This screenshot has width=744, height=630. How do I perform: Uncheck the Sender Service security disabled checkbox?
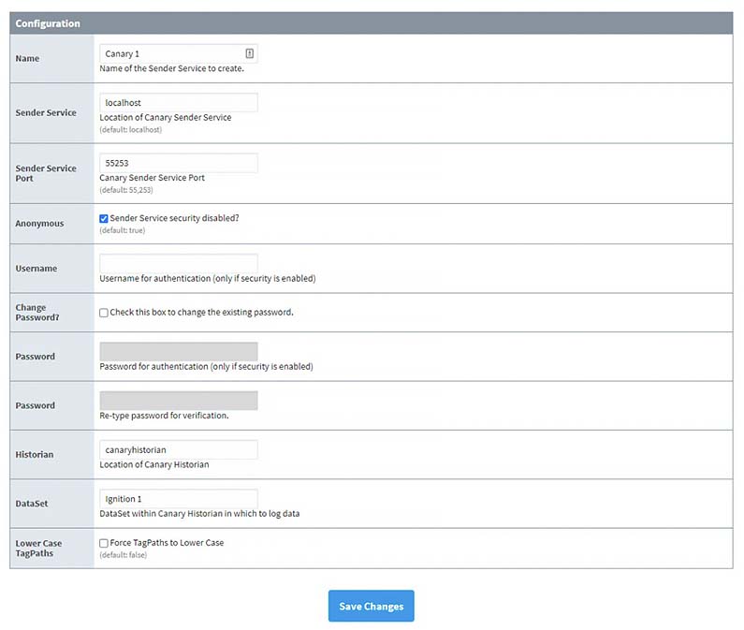click(104, 218)
